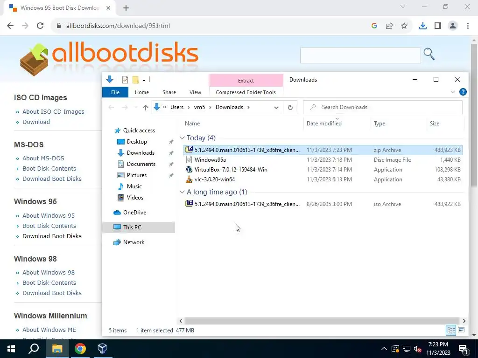Select the Windows95a disc image file

323,160
